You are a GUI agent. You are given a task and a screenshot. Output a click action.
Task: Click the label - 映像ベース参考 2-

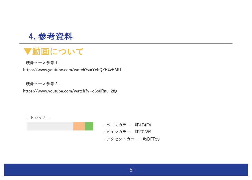click(x=41, y=84)
